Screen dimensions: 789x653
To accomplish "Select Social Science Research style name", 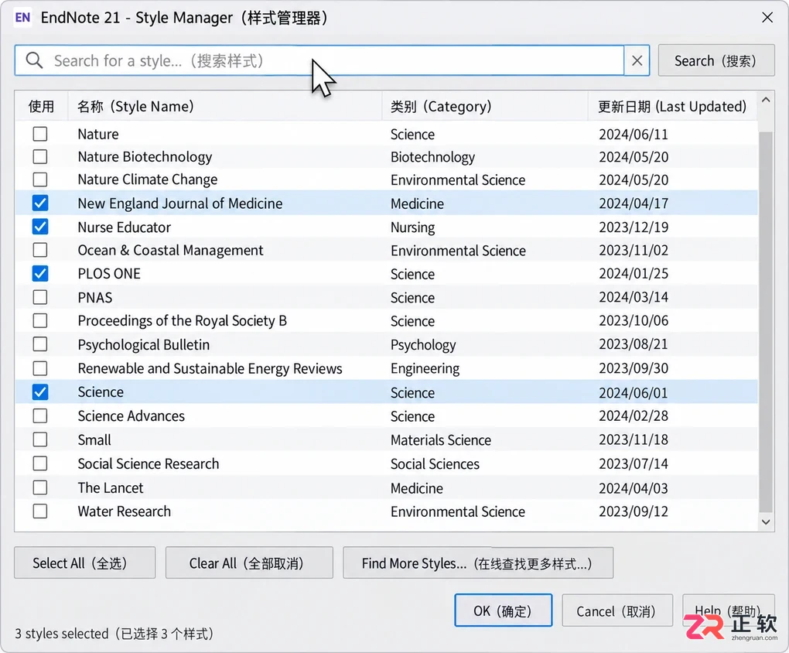I will pyautogui.click(x=149, y=463).
